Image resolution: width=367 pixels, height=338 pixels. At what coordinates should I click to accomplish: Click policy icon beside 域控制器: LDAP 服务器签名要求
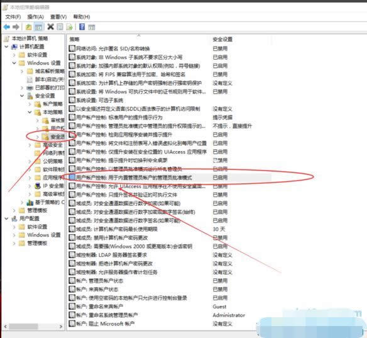(72, 255)
